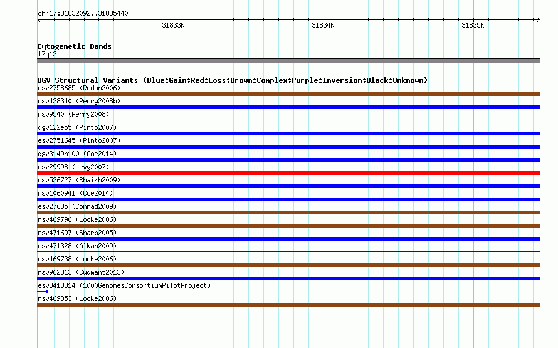This screenshot has height=348, width=558.
Task: Click the 17q12 band label
Action: (47, 54)
